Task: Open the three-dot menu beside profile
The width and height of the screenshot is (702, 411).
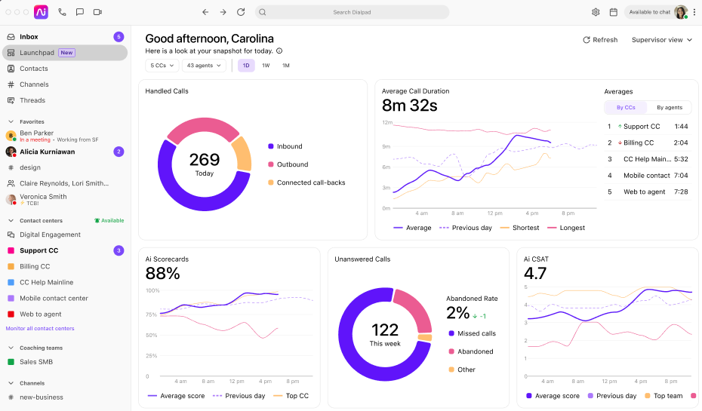Action: [694, 12]
